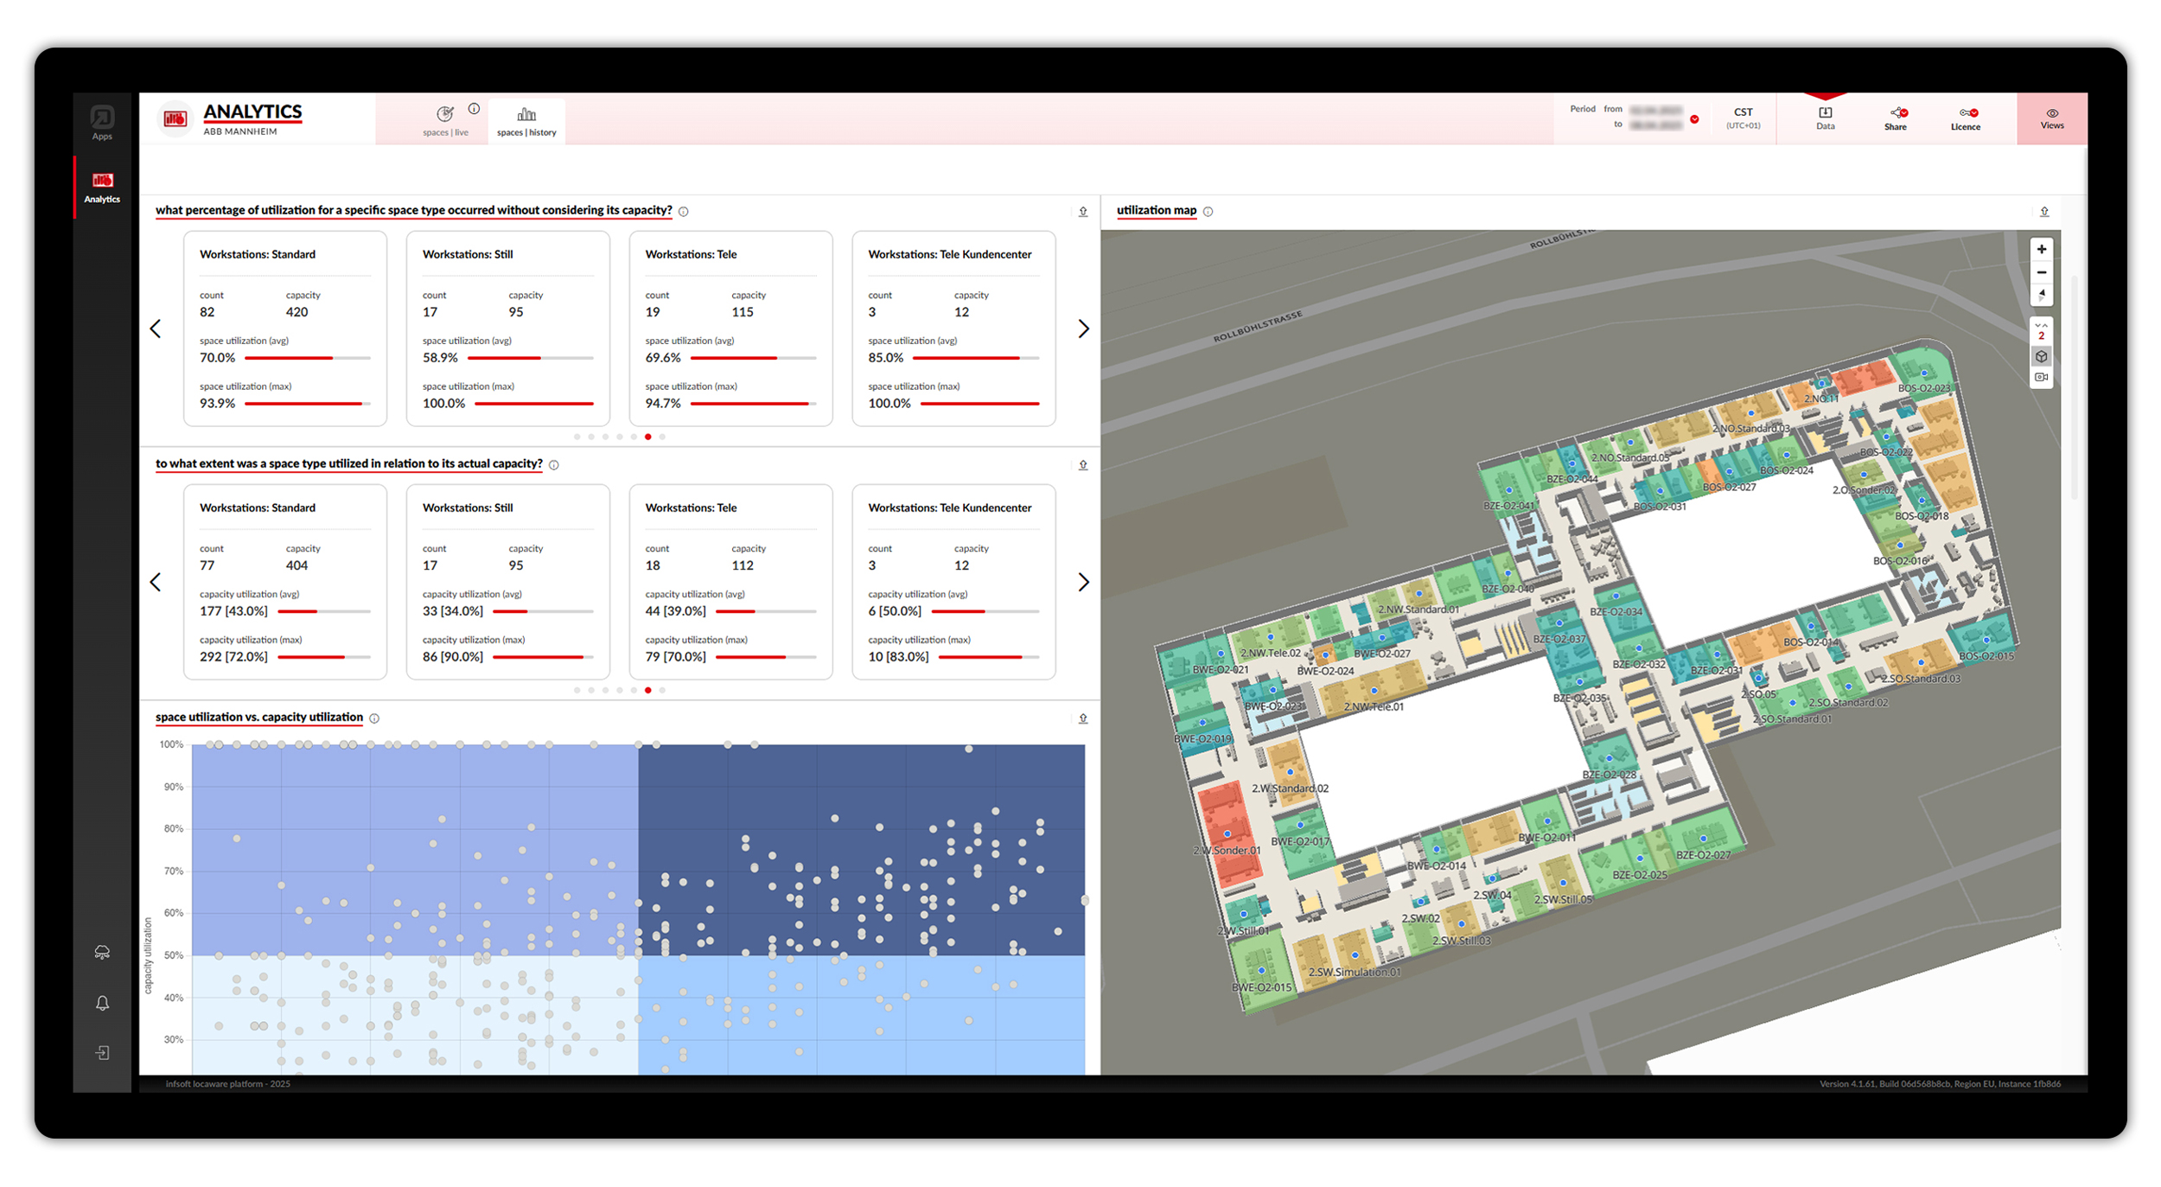Show previous cards in the capacity utilization carousel
The width and height of the screenshot is (2161, 1187).
pos(156,582)
